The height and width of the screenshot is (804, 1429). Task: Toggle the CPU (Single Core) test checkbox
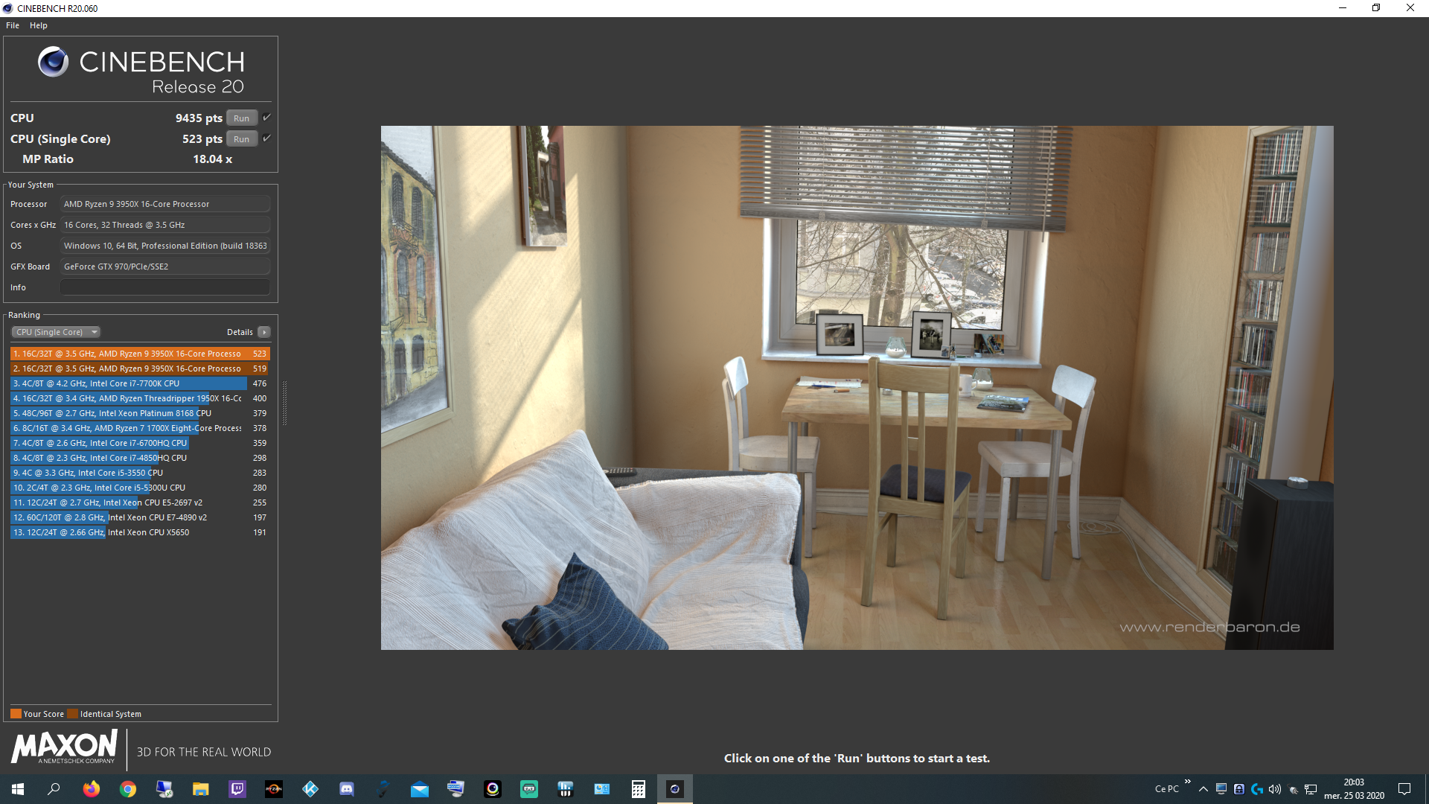(266, 138)
